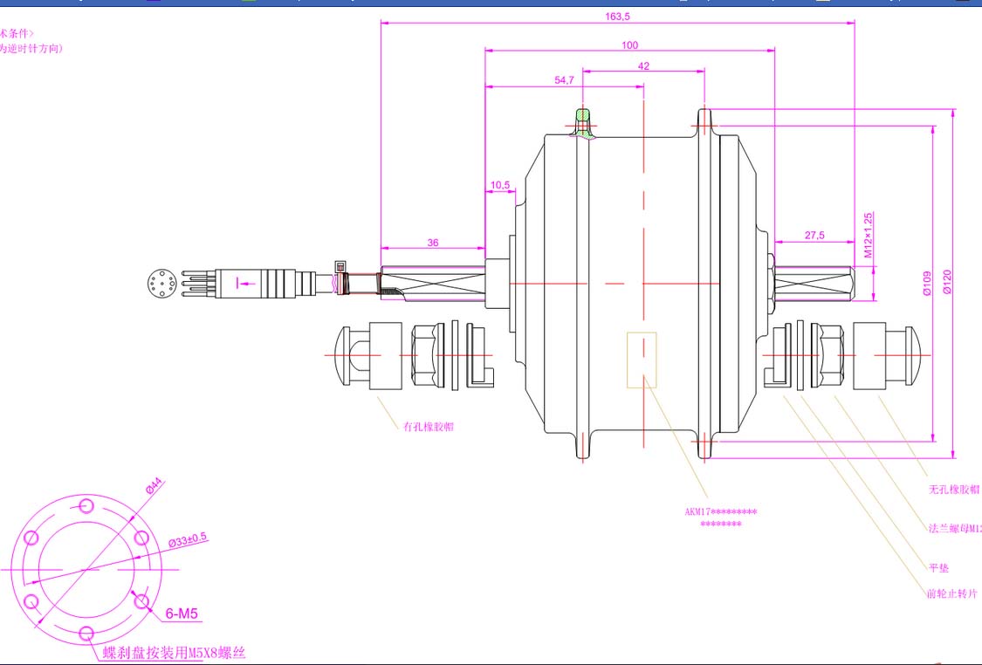Select the 有孔橡胶帽 annotation text
982x665 pixels.
pos(428,427)
